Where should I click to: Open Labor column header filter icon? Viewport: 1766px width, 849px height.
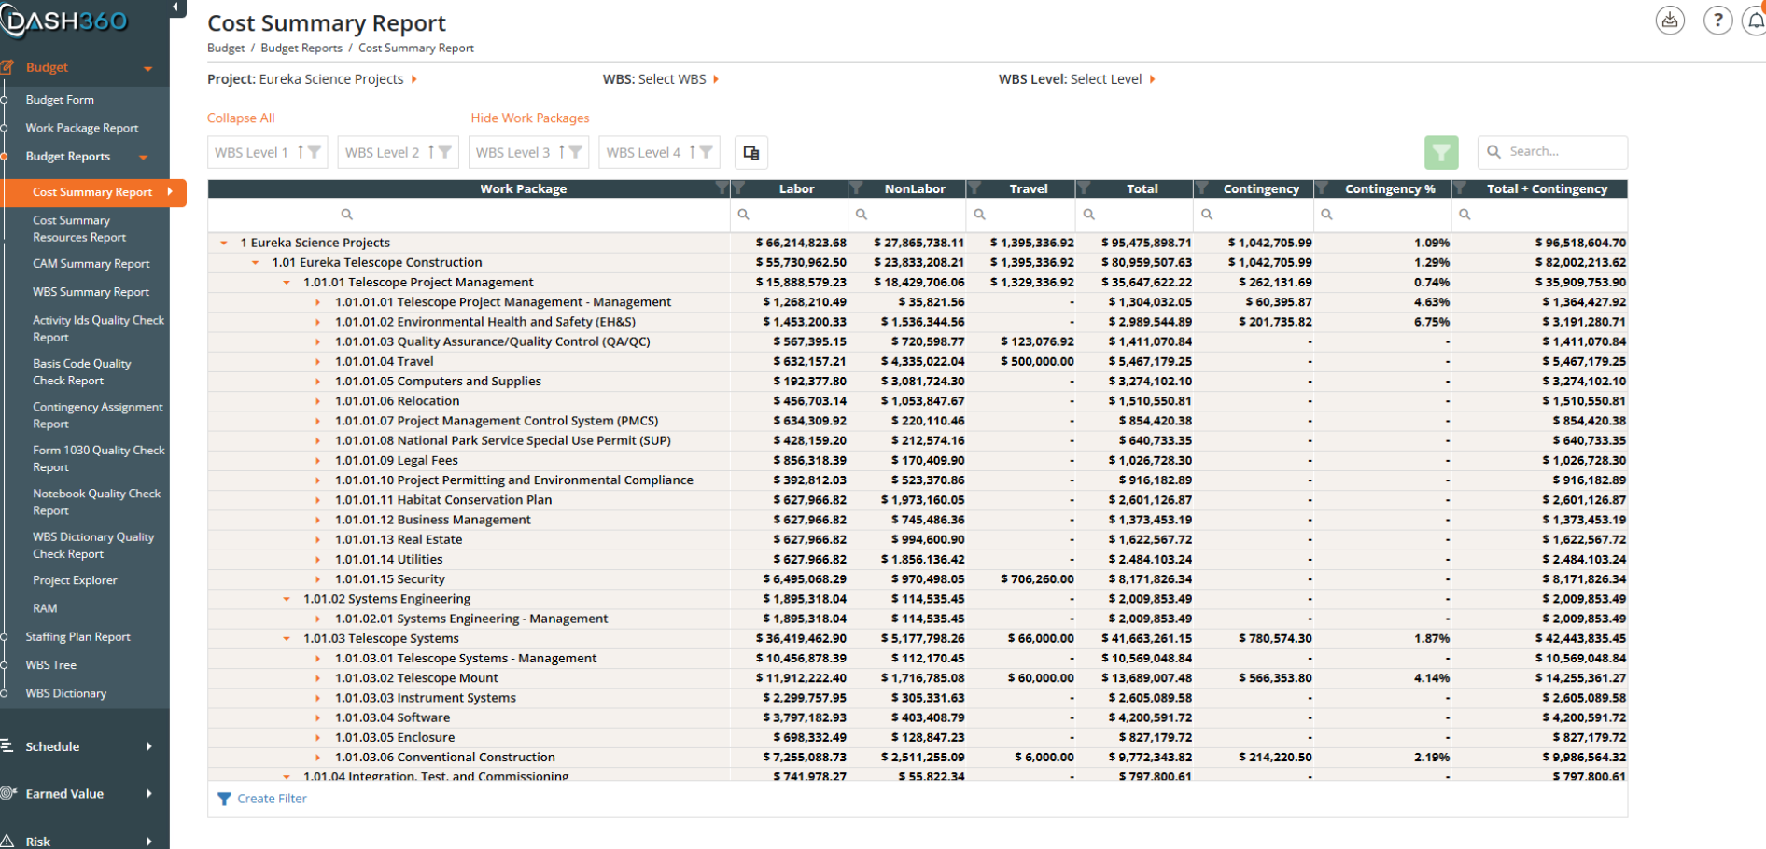point(738,188)
